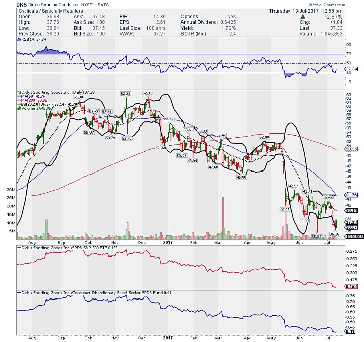Select the VWAP value 37.27

[x=159, y=34]
